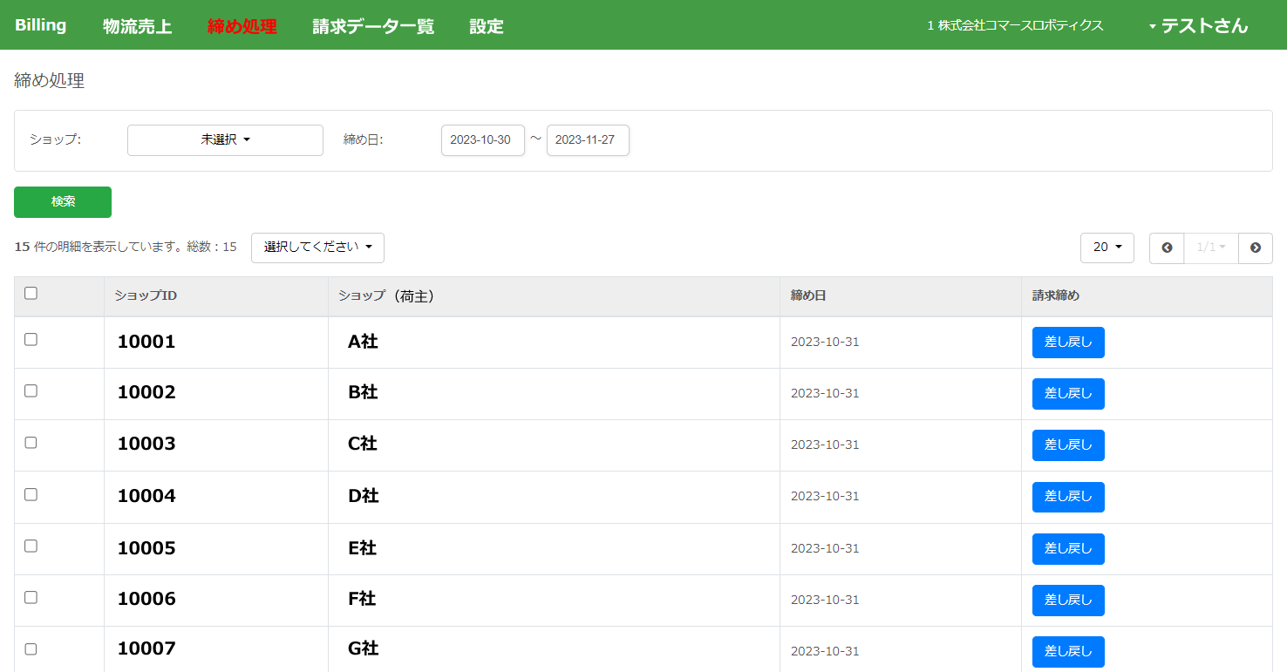
Task: Go to the previous page arrow icon
Action: 1167,248
